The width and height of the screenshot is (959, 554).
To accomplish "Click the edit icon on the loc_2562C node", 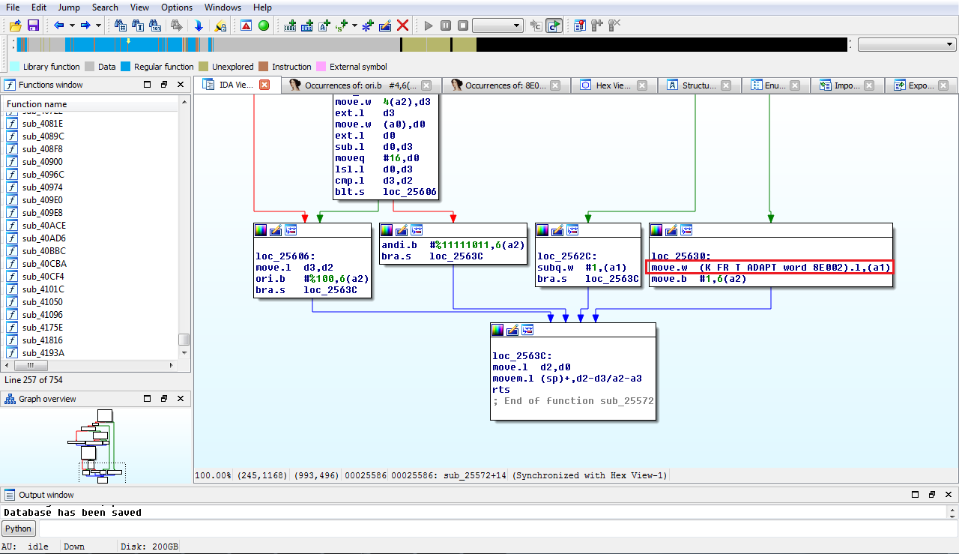I will [x=558, y=230].
